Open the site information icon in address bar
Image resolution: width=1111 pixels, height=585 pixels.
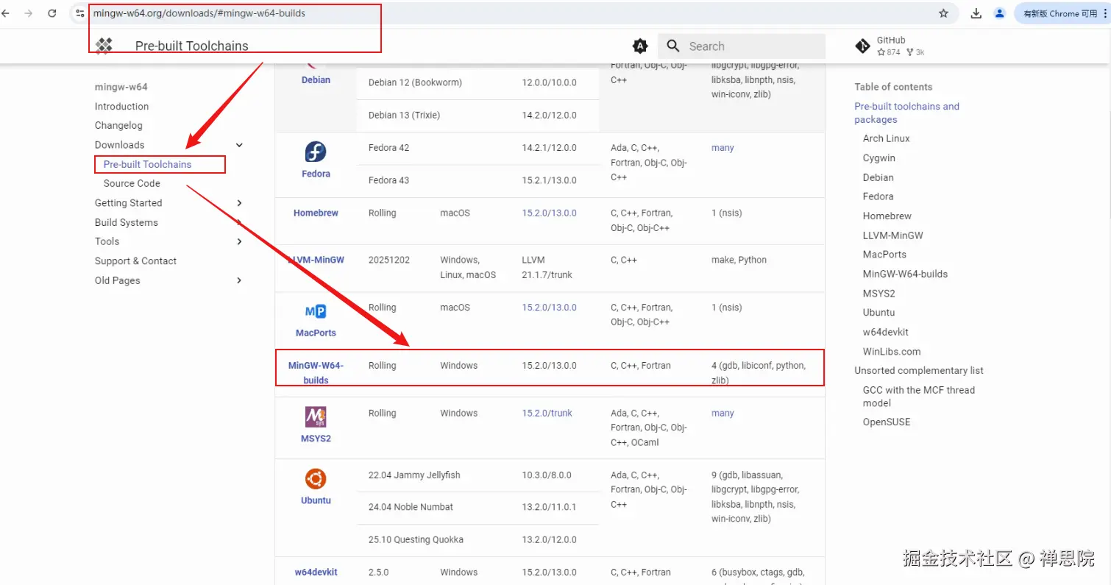[x=80, y=13]
